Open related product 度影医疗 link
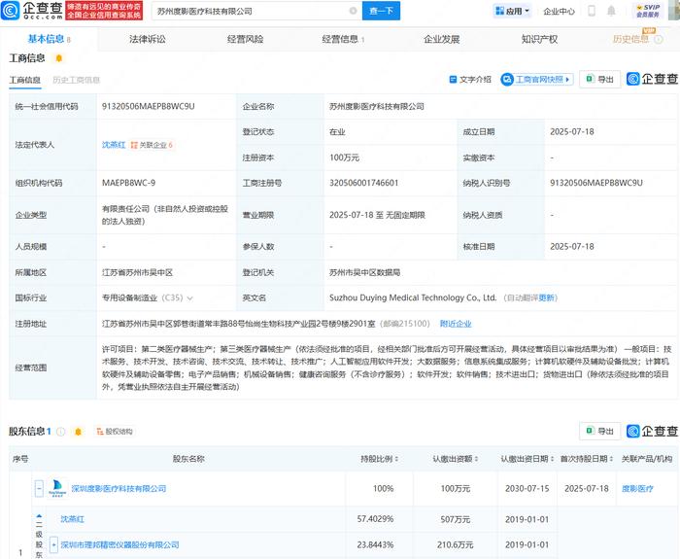The height and width of the screenshot is (559, 680). pos(637,489)
